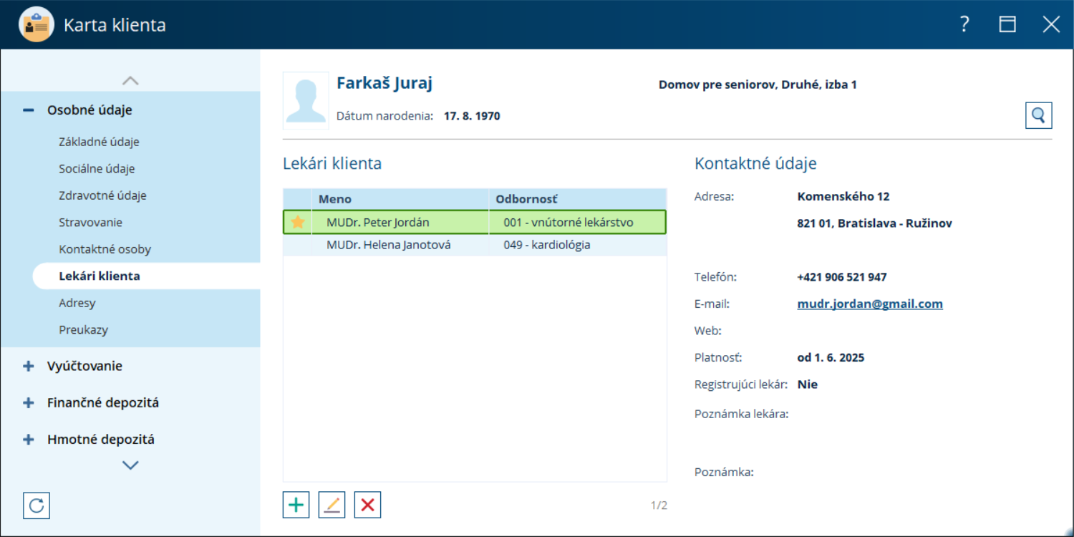This screenshot has height=537, width=1074.
Task: Expand the Finančné depozitá section
Action: click(x=29, y=402)
